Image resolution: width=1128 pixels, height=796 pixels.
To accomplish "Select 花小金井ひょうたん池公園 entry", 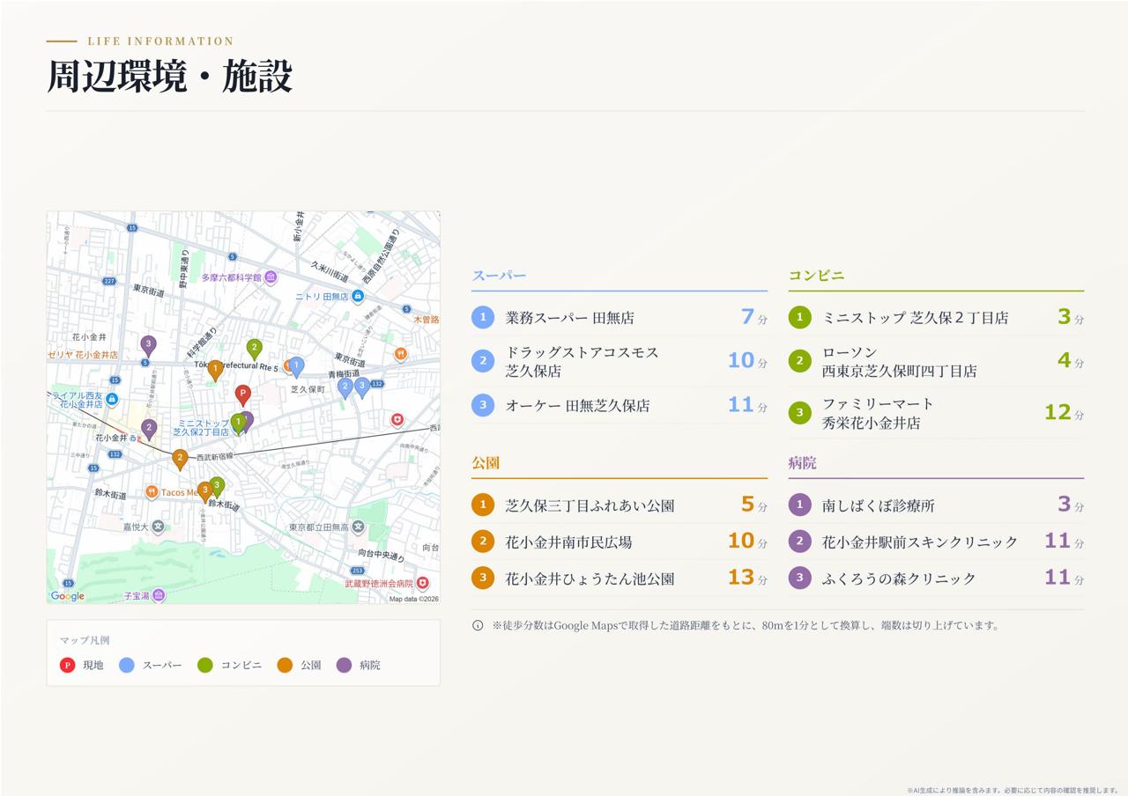I will point(619,578).
